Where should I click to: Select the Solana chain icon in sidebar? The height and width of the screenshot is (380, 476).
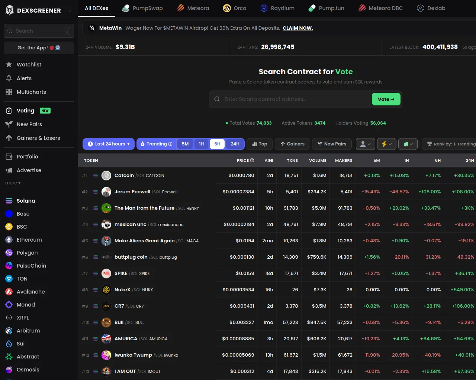tap(9, 201)
